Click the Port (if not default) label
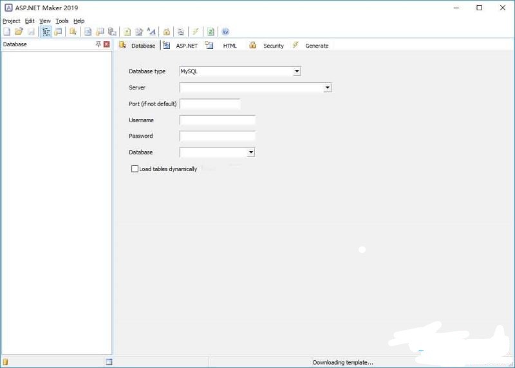Image resolution: width=515 pixels, height=368 pixels. (153, 104)
